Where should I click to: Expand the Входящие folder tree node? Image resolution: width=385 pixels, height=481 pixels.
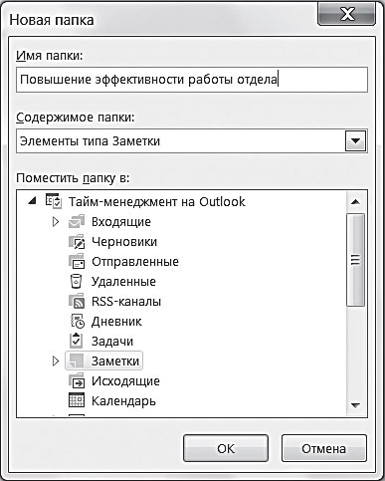pos(56,221)
